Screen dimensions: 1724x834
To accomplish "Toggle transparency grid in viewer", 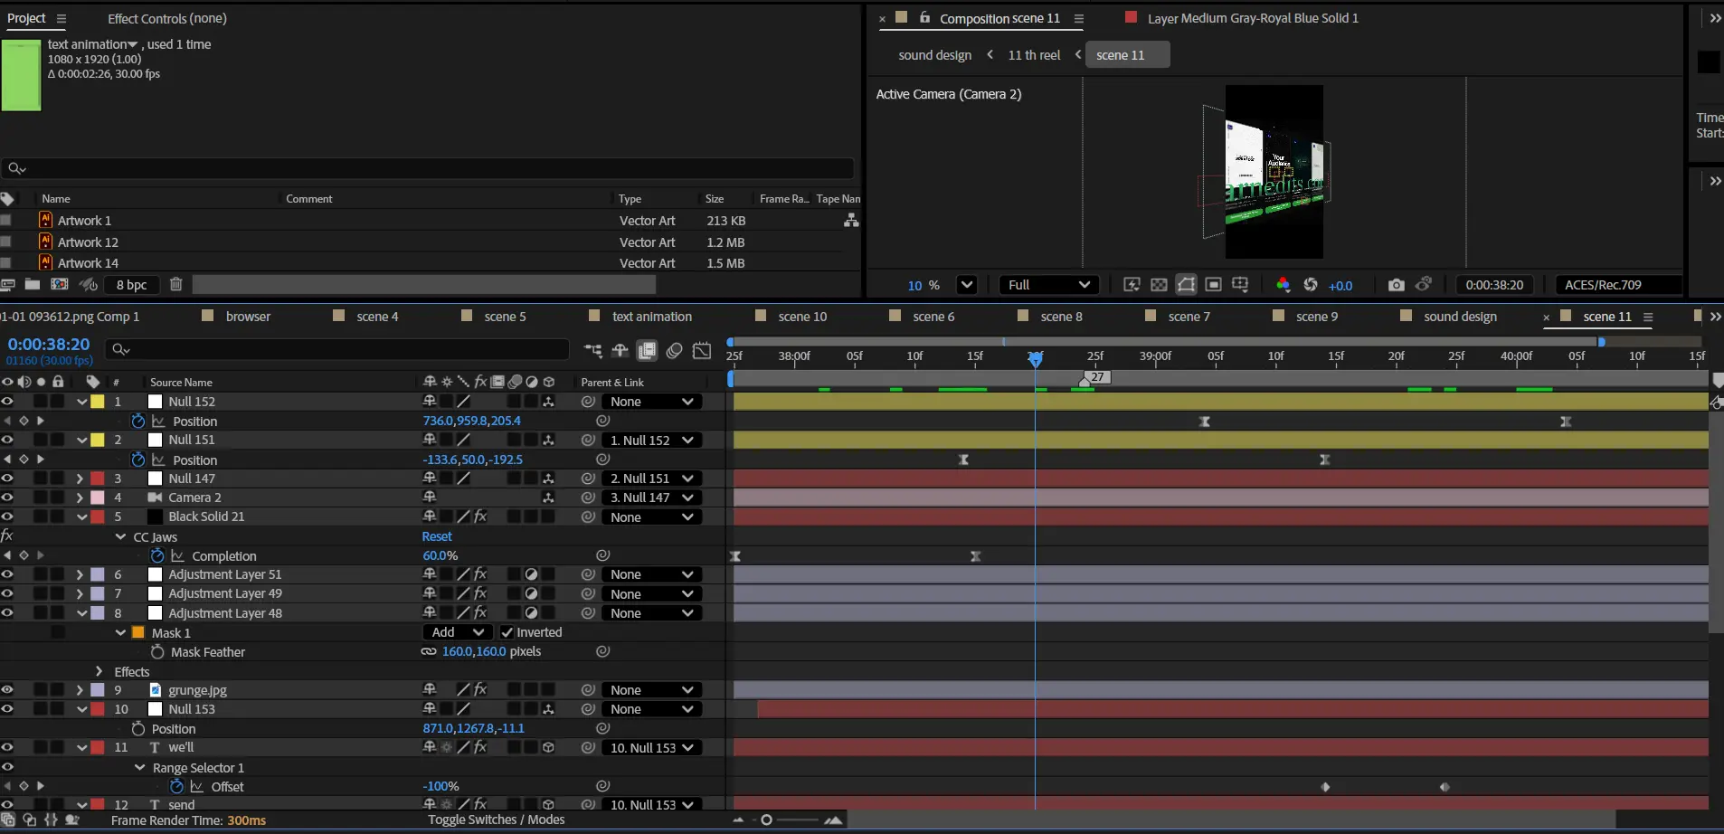I will 1159,285.
